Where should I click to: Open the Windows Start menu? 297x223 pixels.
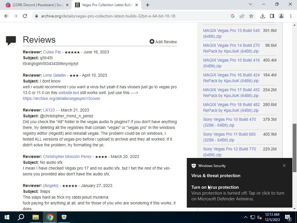tap(7, 217)
